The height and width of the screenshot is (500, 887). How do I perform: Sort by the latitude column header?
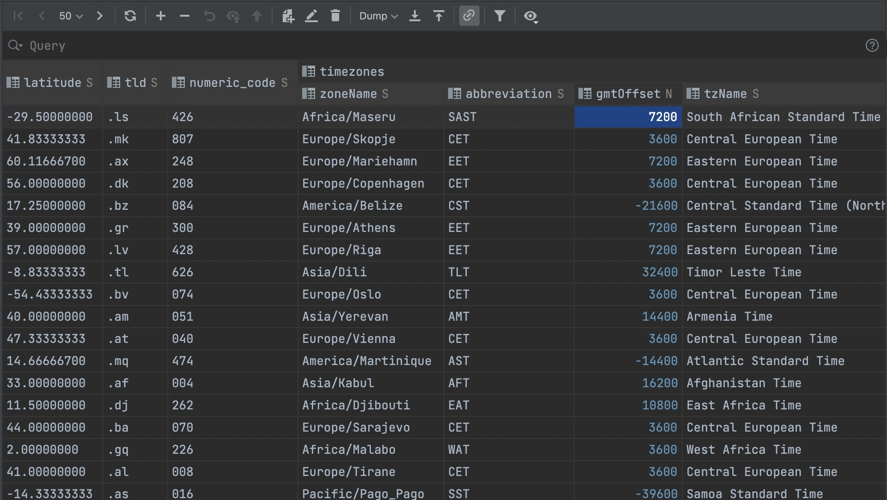point(53,83)
